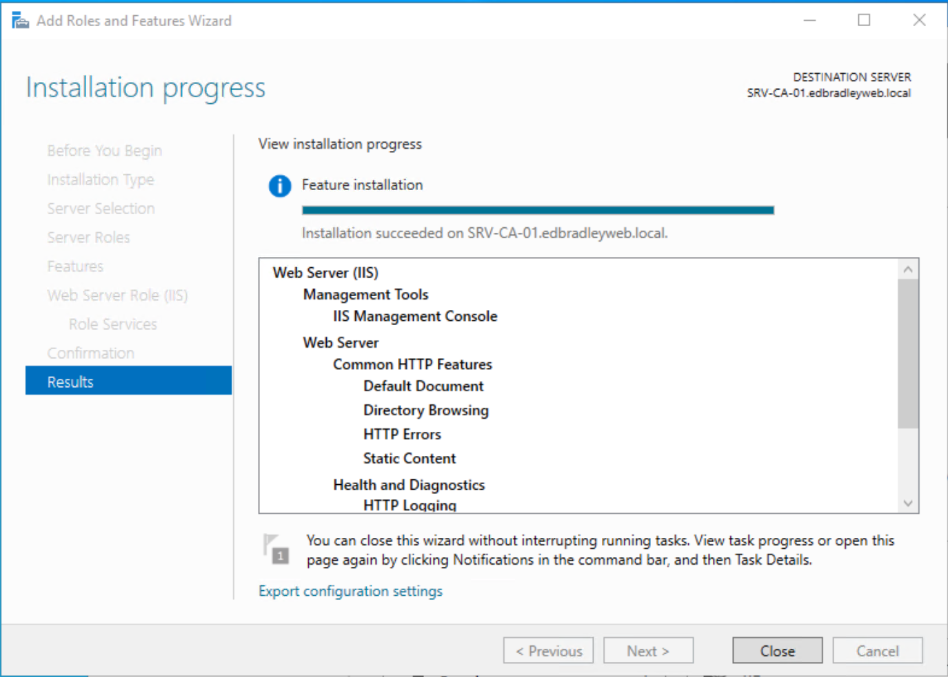Click the blue Feature installation info icon
The height and width of the screenshot is (677, 948).
point(279,186)
